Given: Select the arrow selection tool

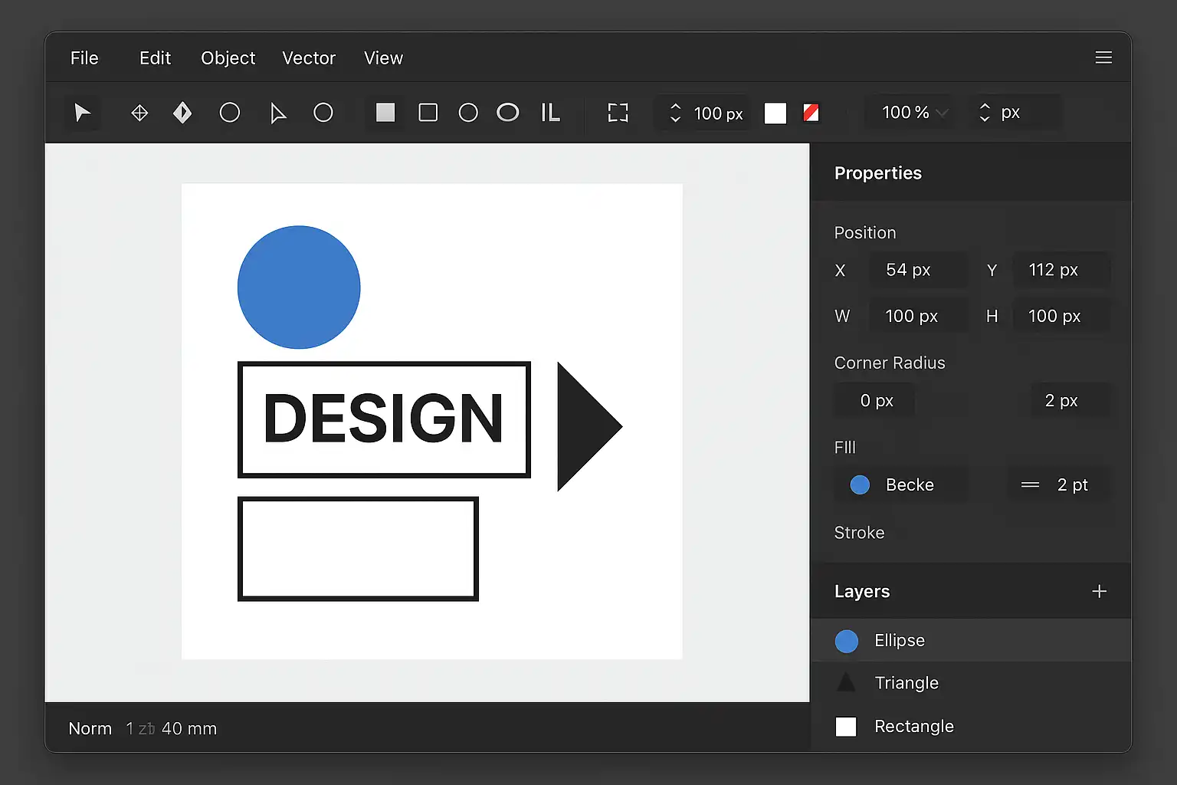Looking at the screenshot, I should (x=82, y=113).
